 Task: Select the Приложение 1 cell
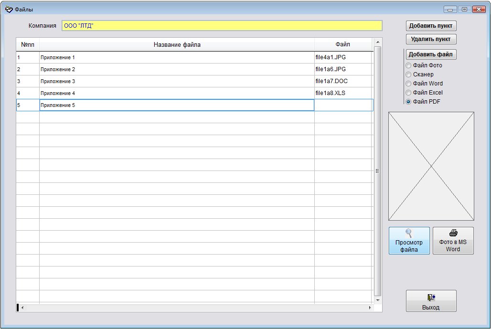point(177,58)
